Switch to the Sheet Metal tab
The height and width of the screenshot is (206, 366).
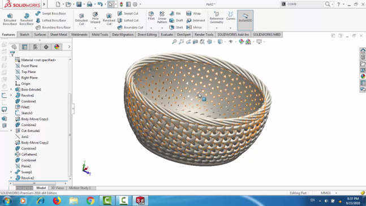(x=58, y=35)
